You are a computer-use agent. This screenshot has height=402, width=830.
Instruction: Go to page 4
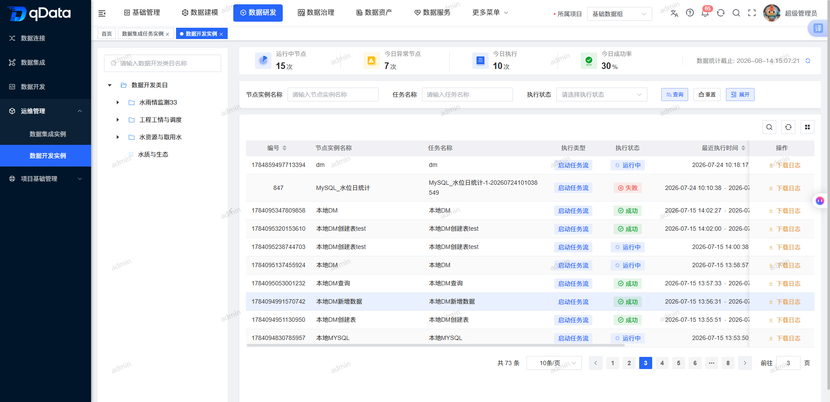click(x=662, y=363)
